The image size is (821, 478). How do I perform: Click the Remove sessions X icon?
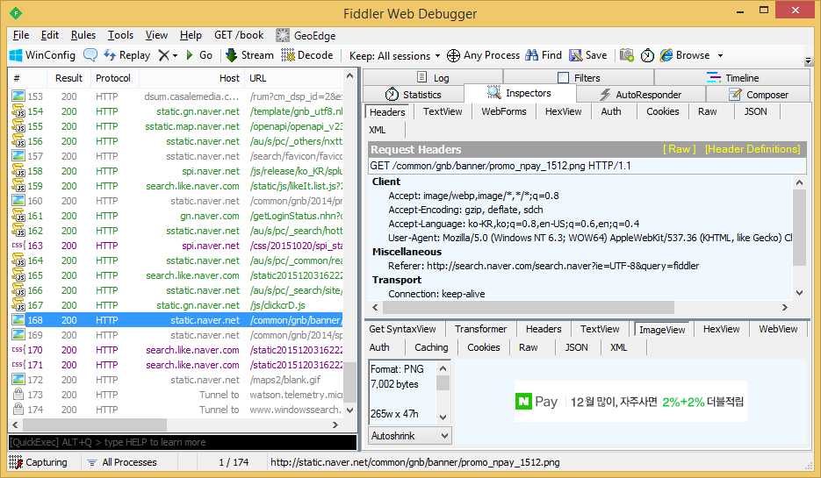click(164, 55)
